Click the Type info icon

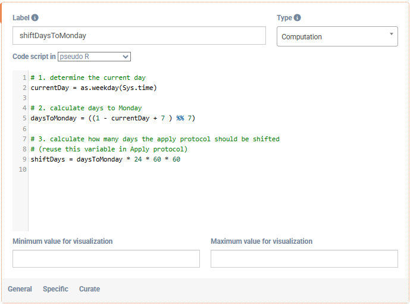click(298, 17)
